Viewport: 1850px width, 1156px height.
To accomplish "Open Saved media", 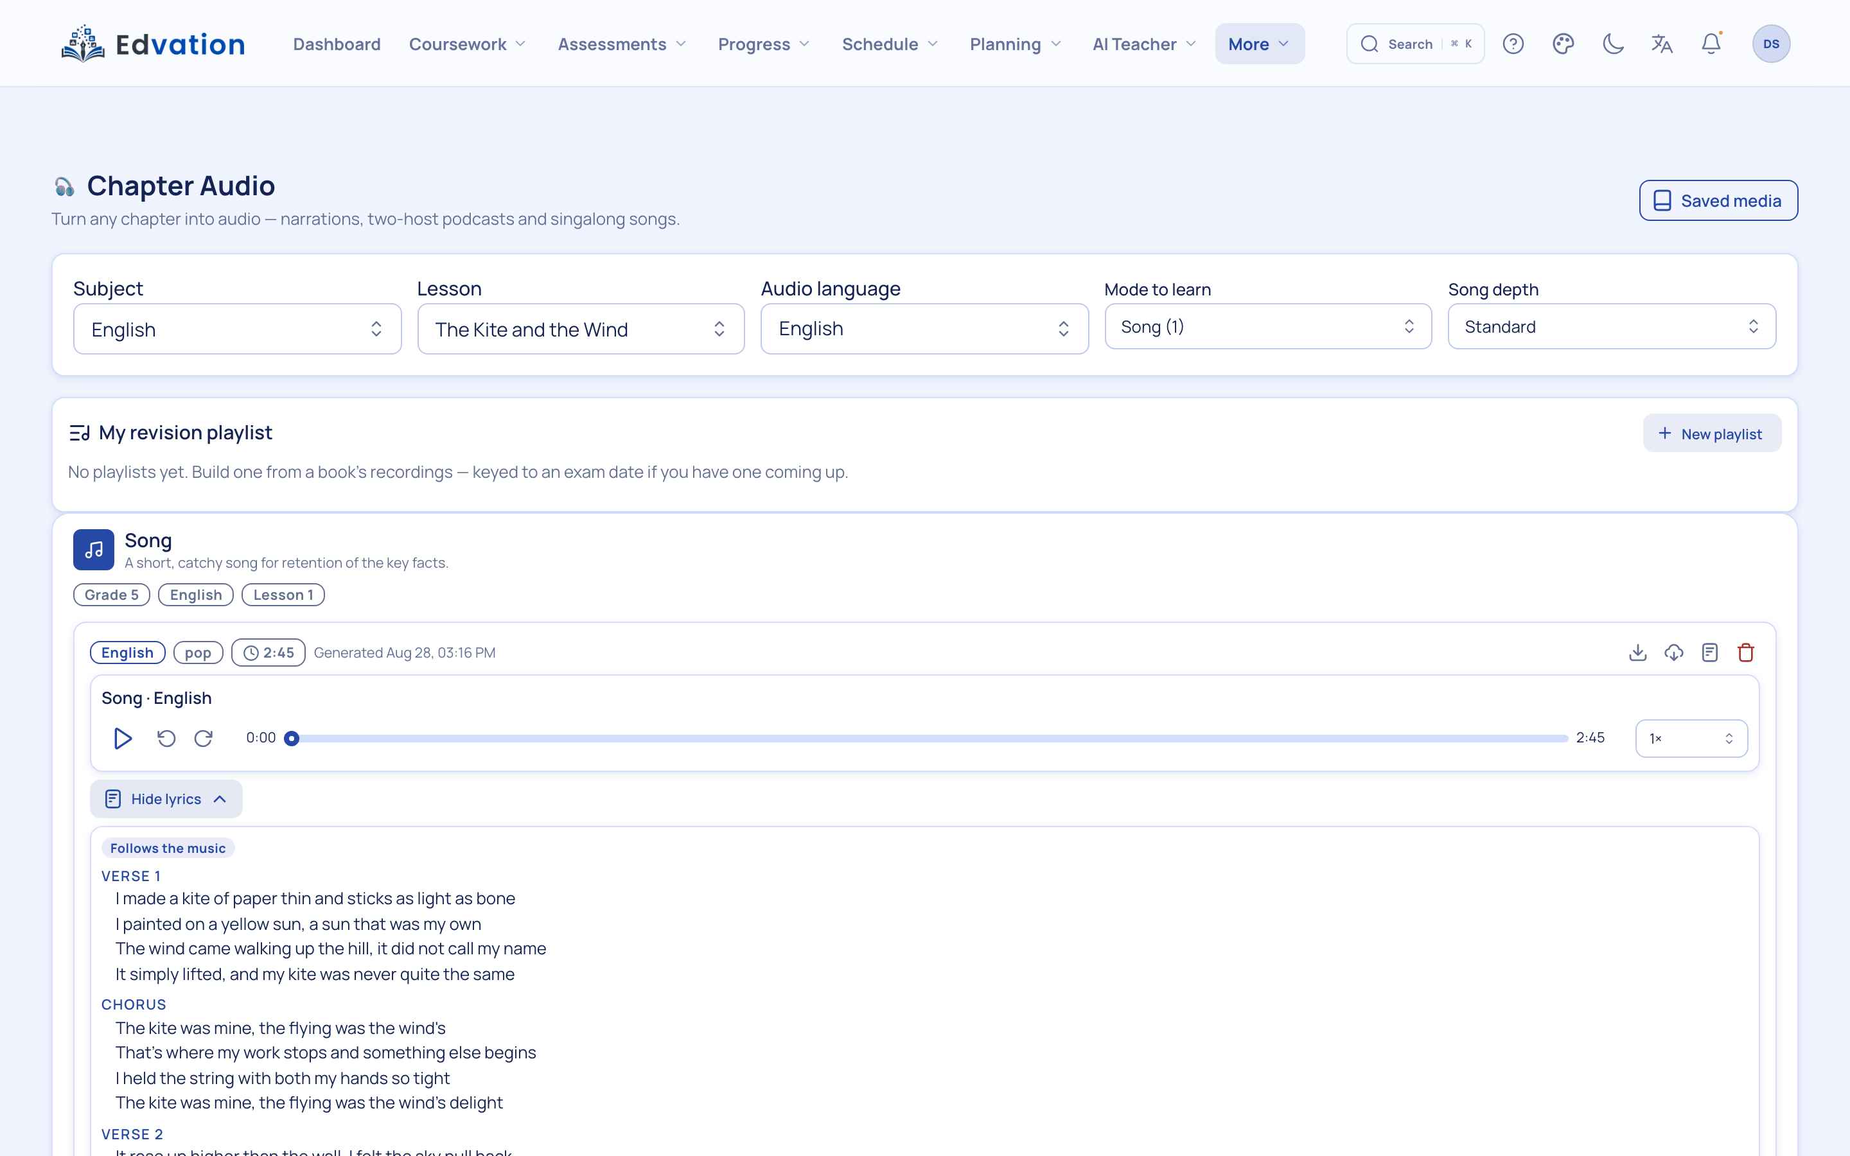I will pos(1718,200).
